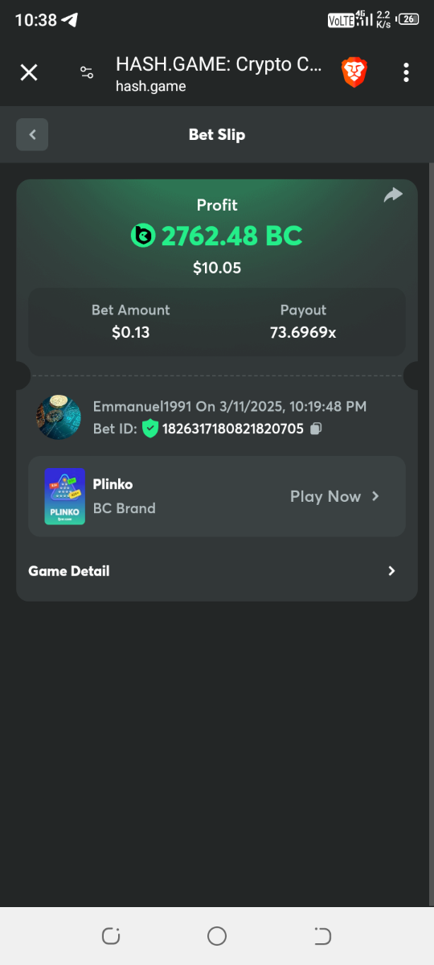Image resolution: width=434 pixels, height=965 pixels.
Task: Tap the Bet ID number 1826317180821820705
Action: pos(233,429)
